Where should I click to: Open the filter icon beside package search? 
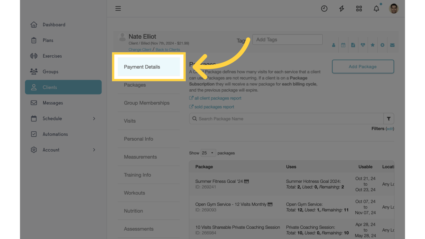click(389, 119)
